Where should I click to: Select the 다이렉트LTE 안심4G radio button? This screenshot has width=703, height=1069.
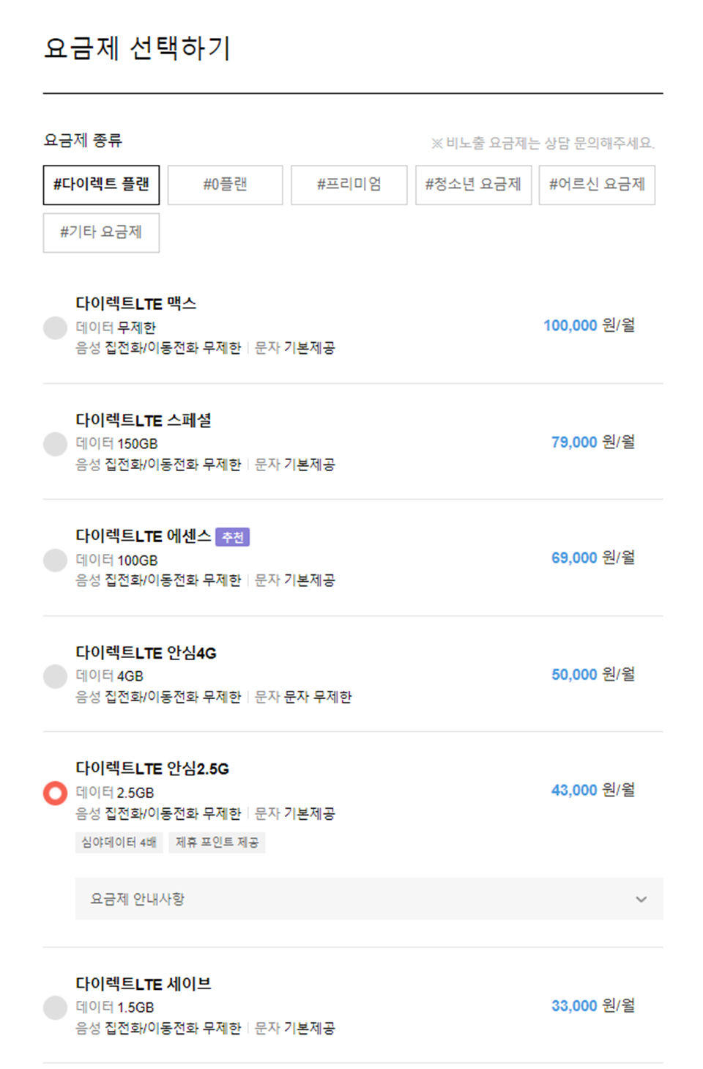(x=54, y=676)
